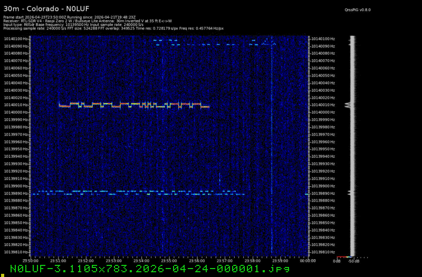
Task: Click the left axis 10140100 Hz label
Action: (x=17, y=39)
